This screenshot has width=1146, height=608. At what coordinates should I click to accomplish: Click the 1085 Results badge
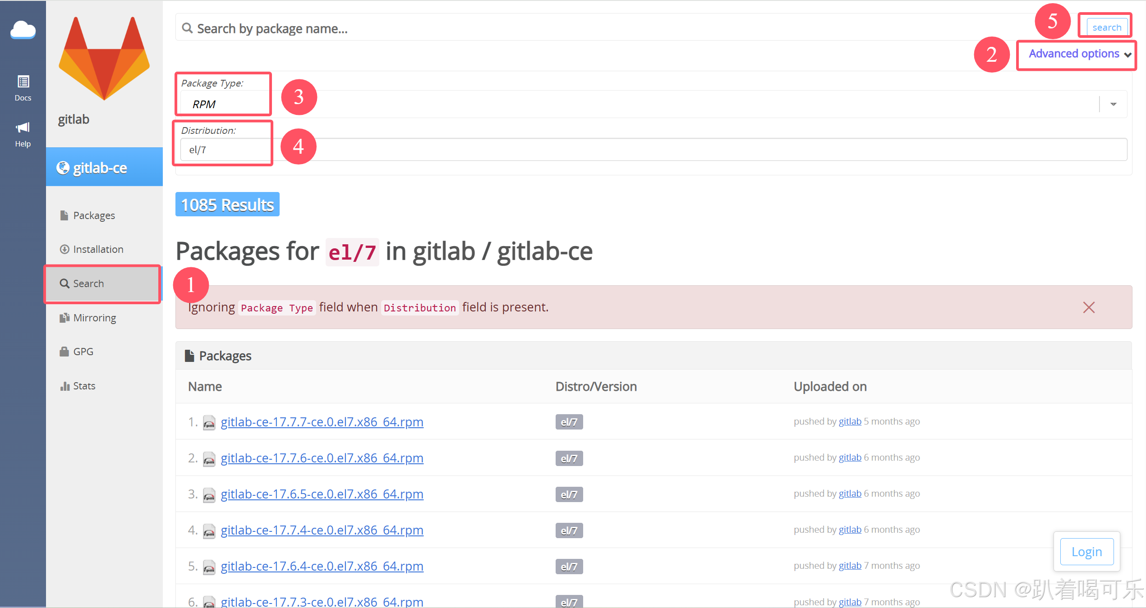pos(227,205)
